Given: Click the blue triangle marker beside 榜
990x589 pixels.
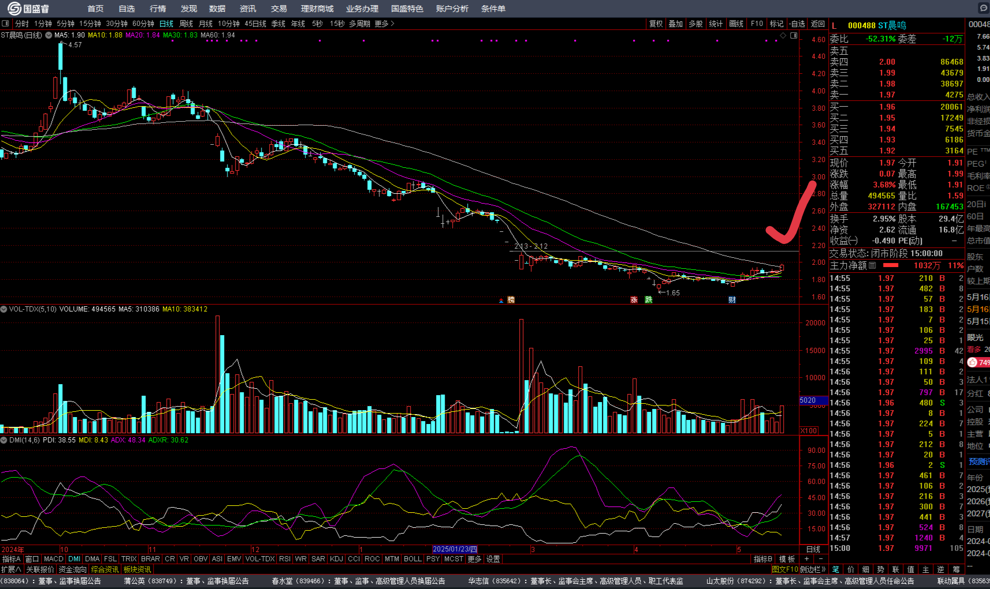Looking at the screenshot, I should click(501, 301).
